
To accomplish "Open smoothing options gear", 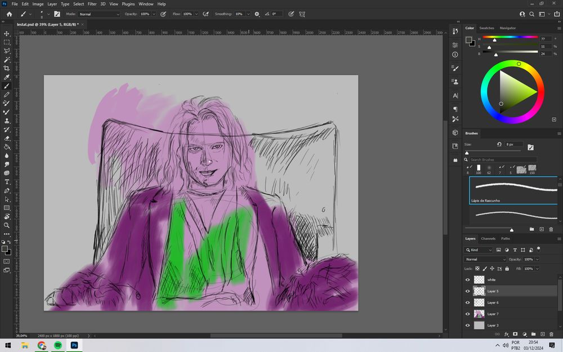I will 257,14.
